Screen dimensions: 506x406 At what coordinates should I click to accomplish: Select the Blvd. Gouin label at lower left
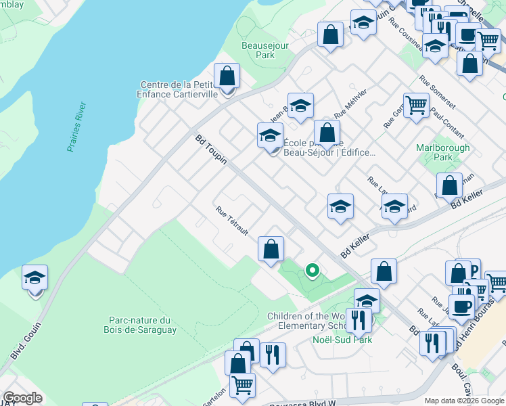(x=26, y=341)
